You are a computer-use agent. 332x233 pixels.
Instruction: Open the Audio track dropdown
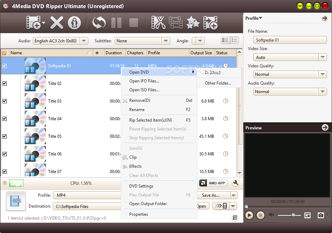(x=84, y=41)
